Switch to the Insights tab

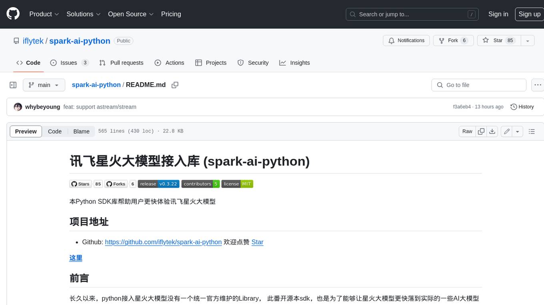tap(294, 63)
